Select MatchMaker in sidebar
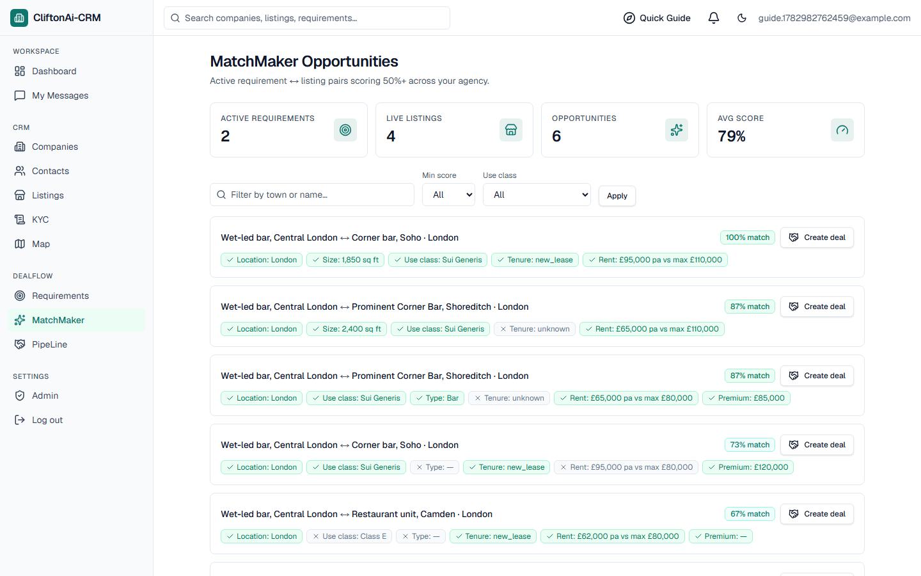 [77, 320]
